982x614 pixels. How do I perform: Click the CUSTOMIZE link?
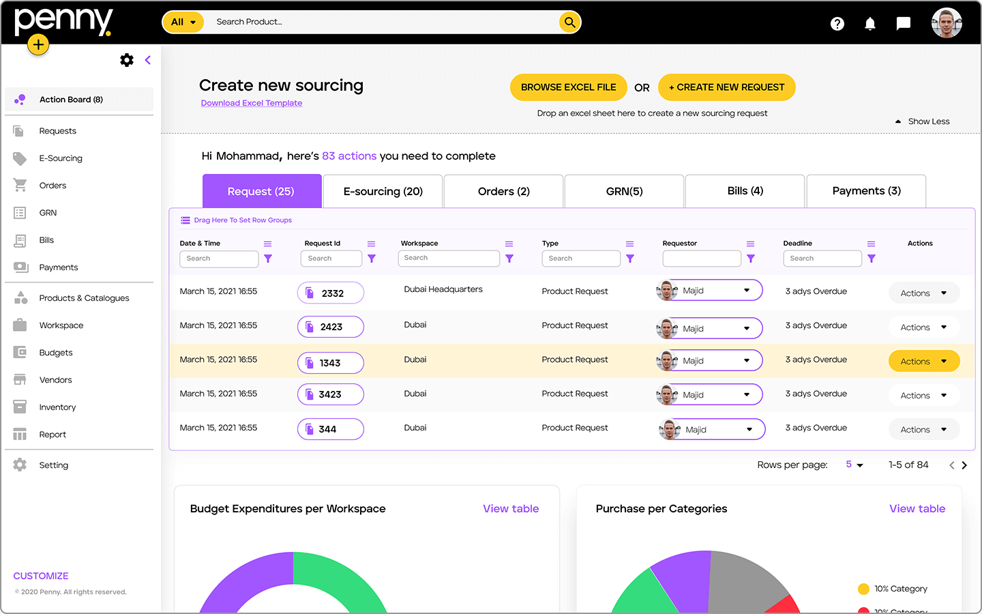click(x=41, y=576)
